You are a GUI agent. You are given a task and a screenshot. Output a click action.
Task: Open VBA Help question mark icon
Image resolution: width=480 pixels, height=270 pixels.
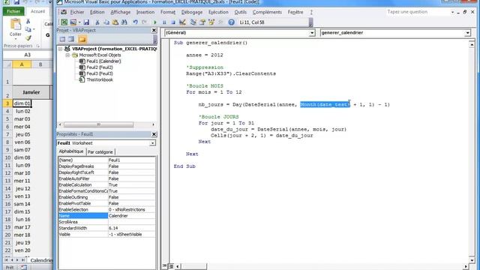coord(232,22)
